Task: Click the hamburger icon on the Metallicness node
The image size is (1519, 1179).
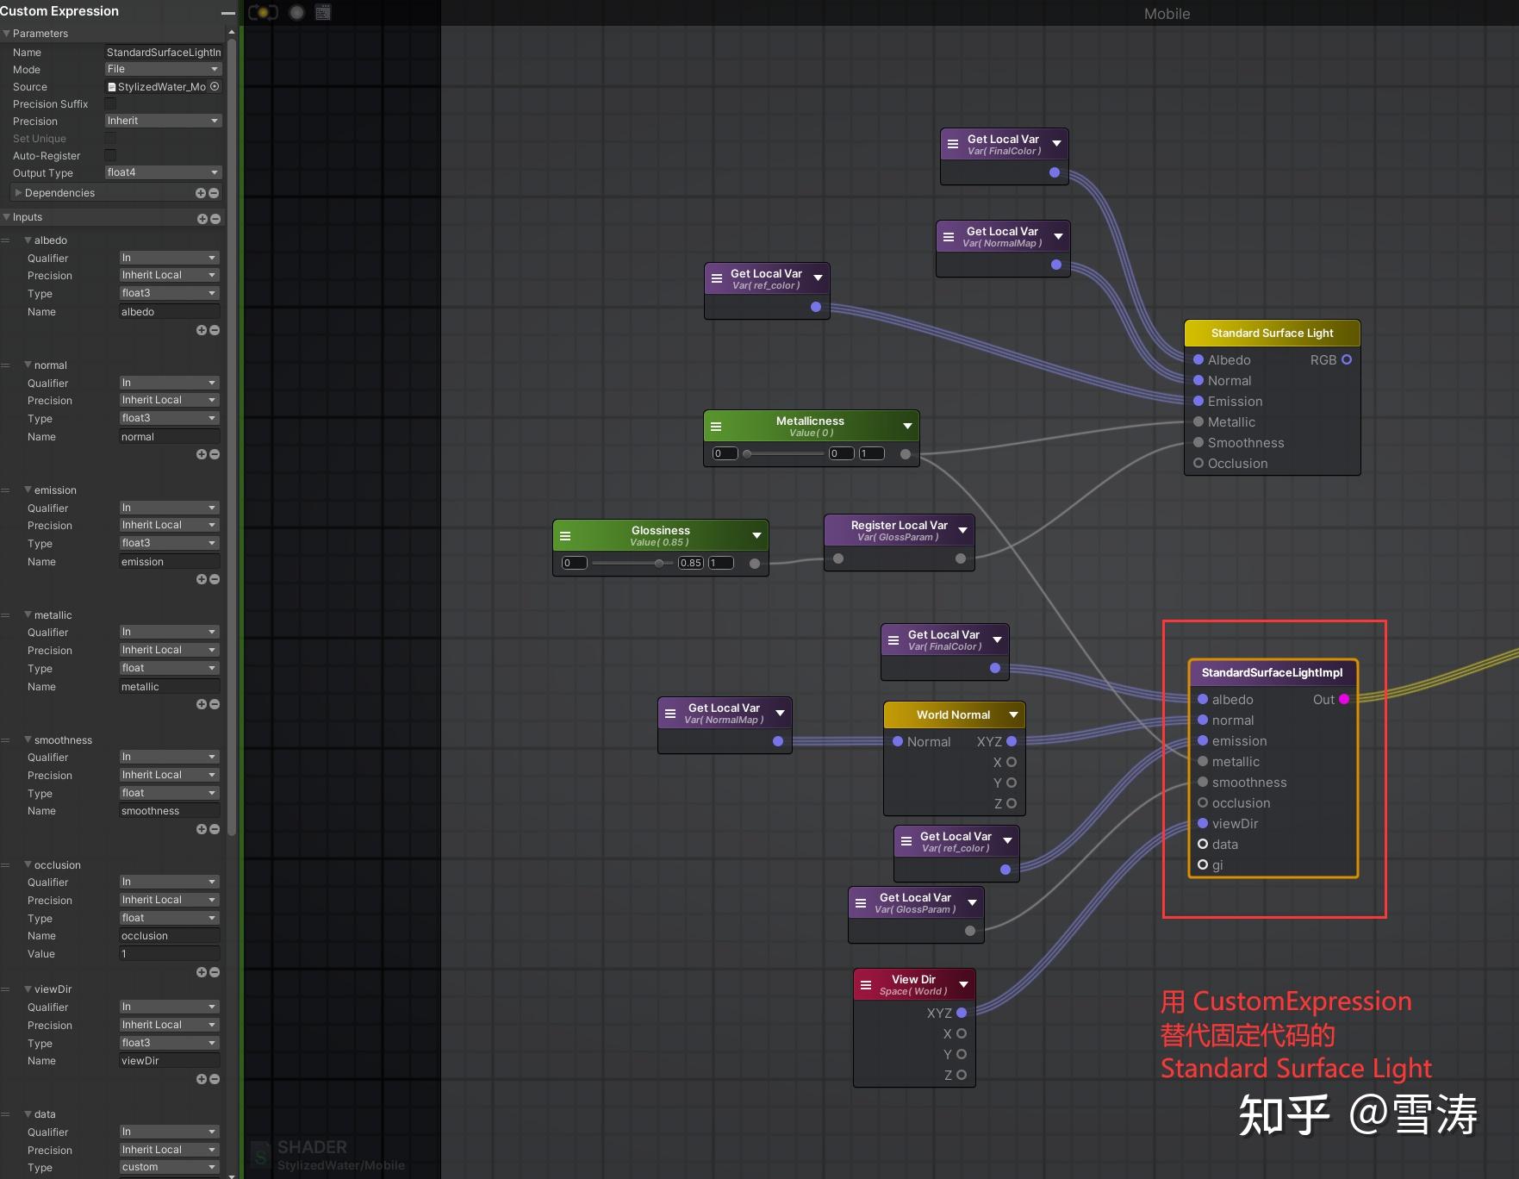Action: click(x=717, y=426)
